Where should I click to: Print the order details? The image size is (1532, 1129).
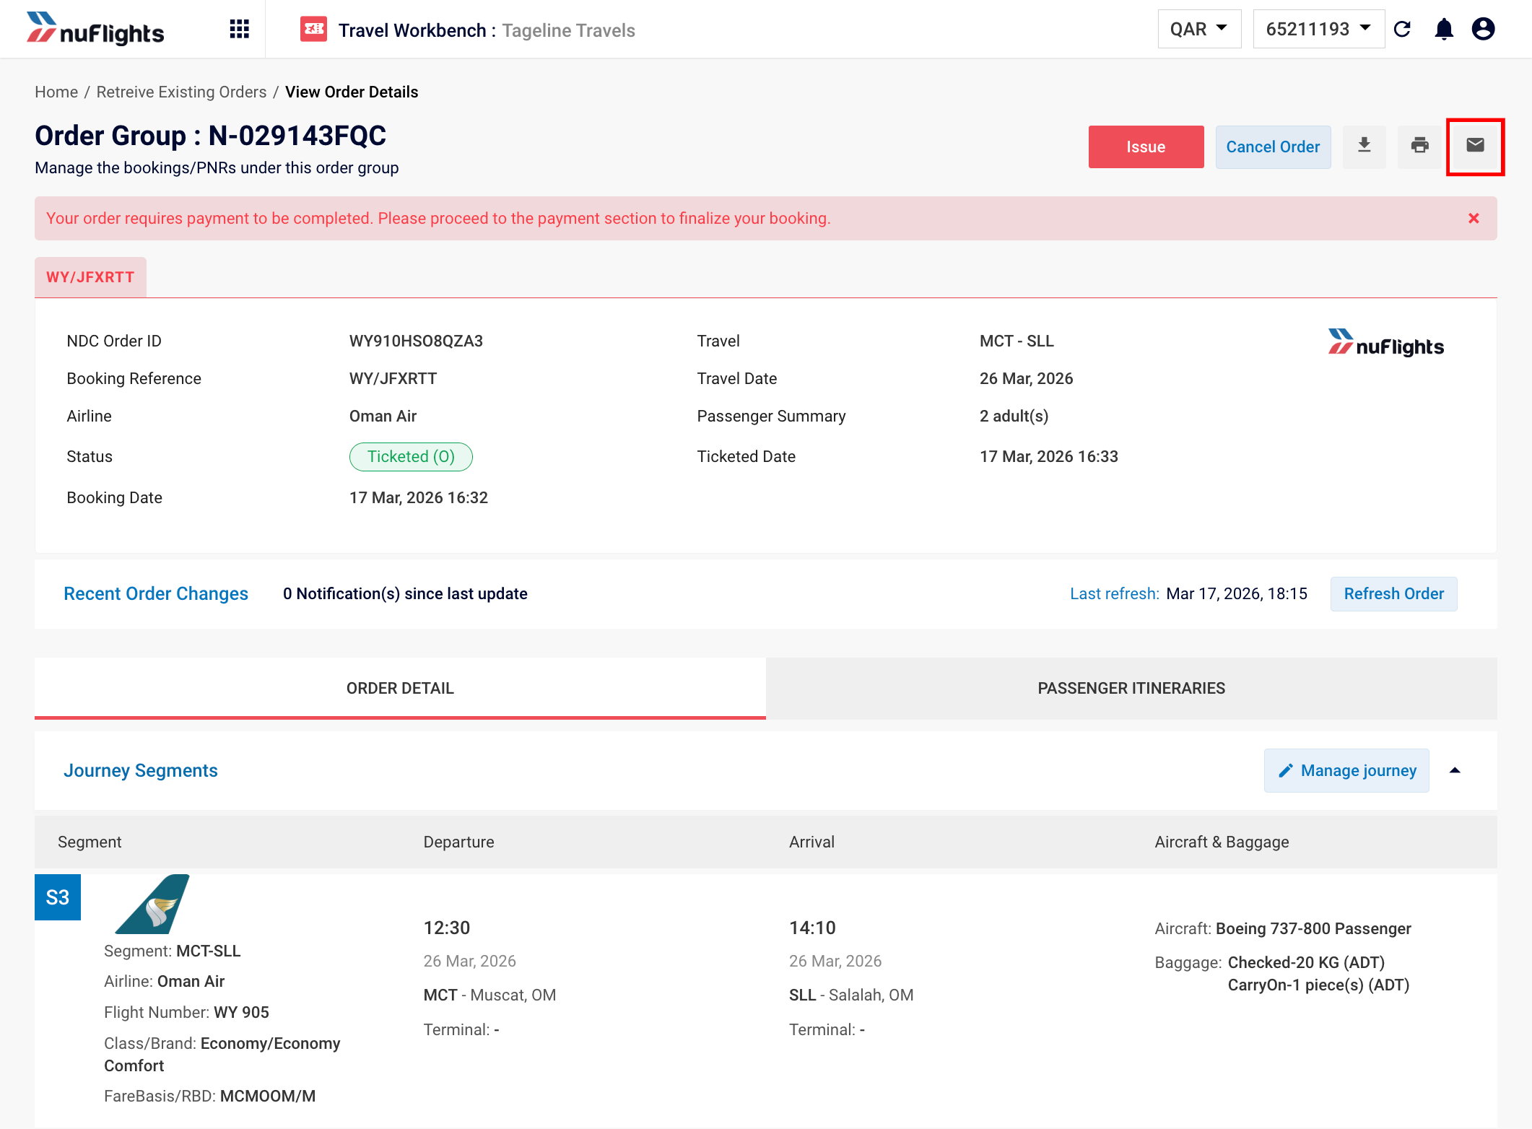1419,147
